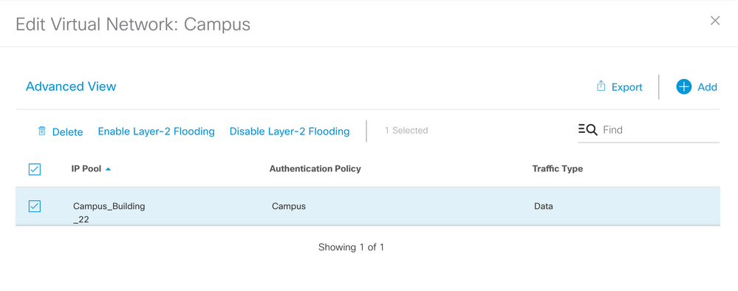Click the Delete text link

click(x=68, y=132)
